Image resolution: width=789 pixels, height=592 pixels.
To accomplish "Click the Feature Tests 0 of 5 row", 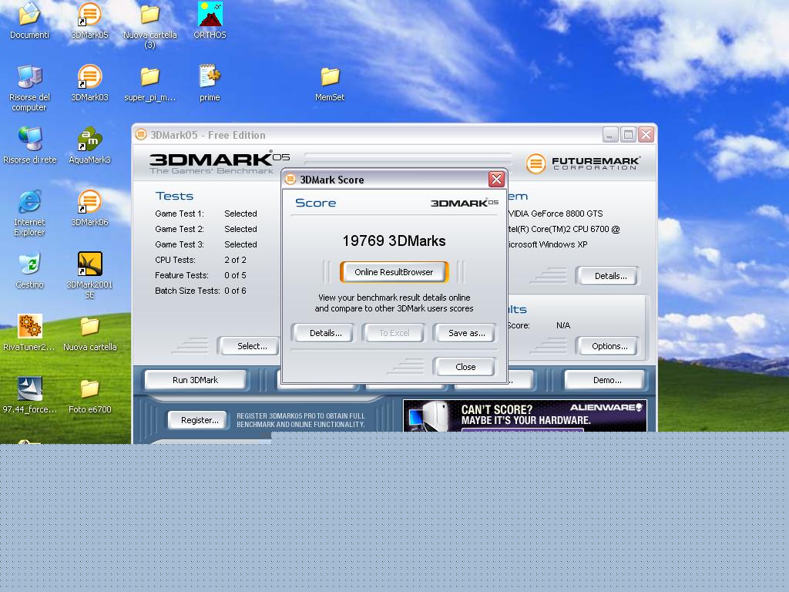I will [201, 275].
